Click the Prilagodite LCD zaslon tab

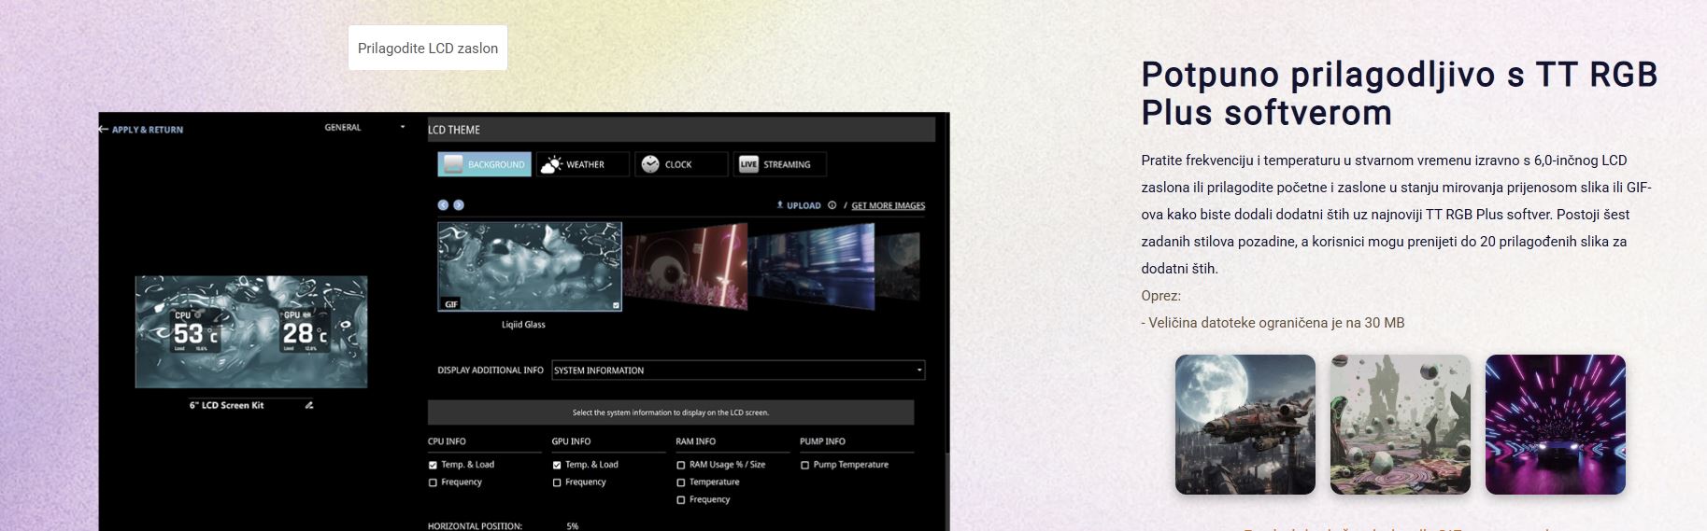(x=428, y=48)
